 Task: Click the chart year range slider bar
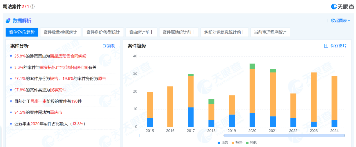(x=284, y=135)
